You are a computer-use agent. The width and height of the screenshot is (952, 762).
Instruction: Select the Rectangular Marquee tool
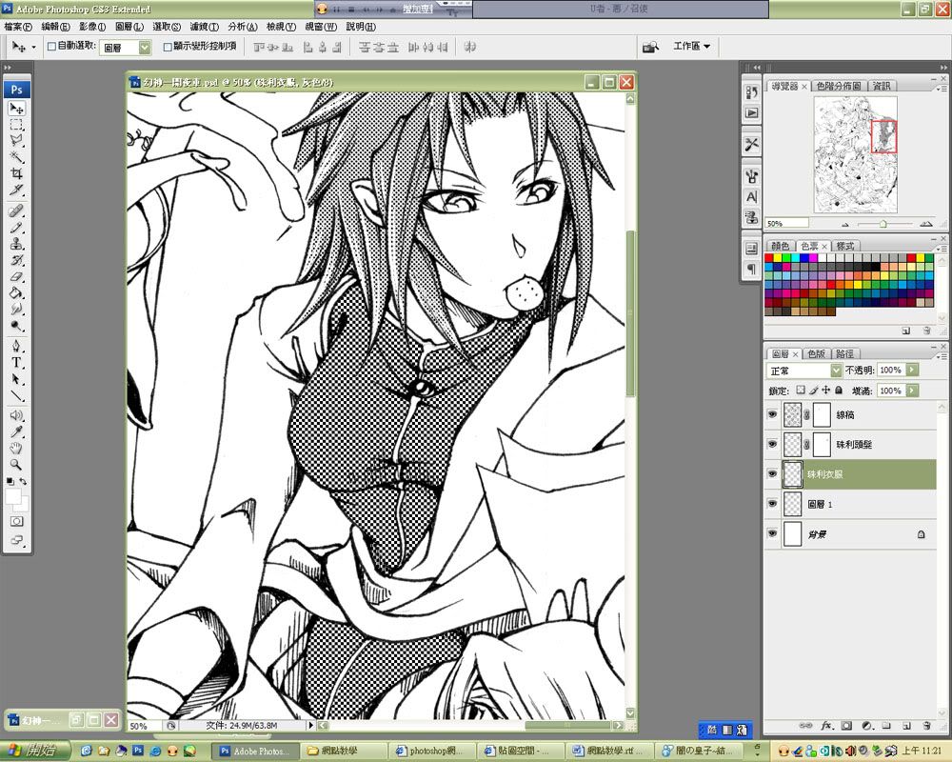tap(16, 125)
